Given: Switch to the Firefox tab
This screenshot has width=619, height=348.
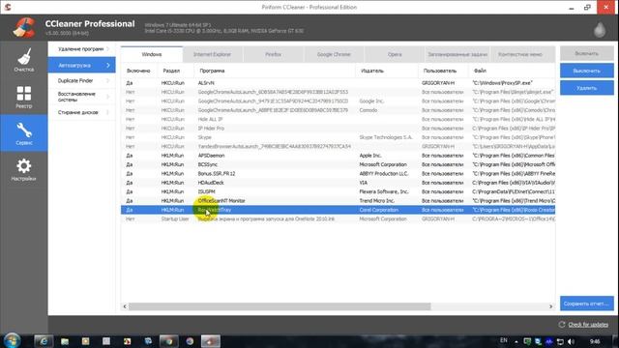Looking at the screenshot, I should tap(273, 54).
